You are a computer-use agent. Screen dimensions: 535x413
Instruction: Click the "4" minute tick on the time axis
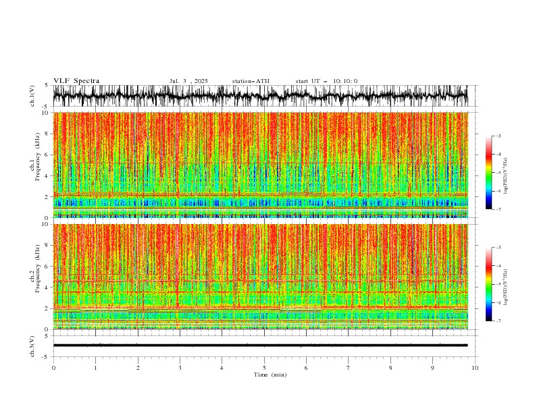click(x=222, y=368)
